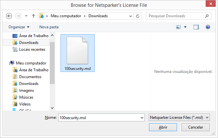
Task: Open Netsparker License Files type dropdown
Action: click(x=179, y=117)
